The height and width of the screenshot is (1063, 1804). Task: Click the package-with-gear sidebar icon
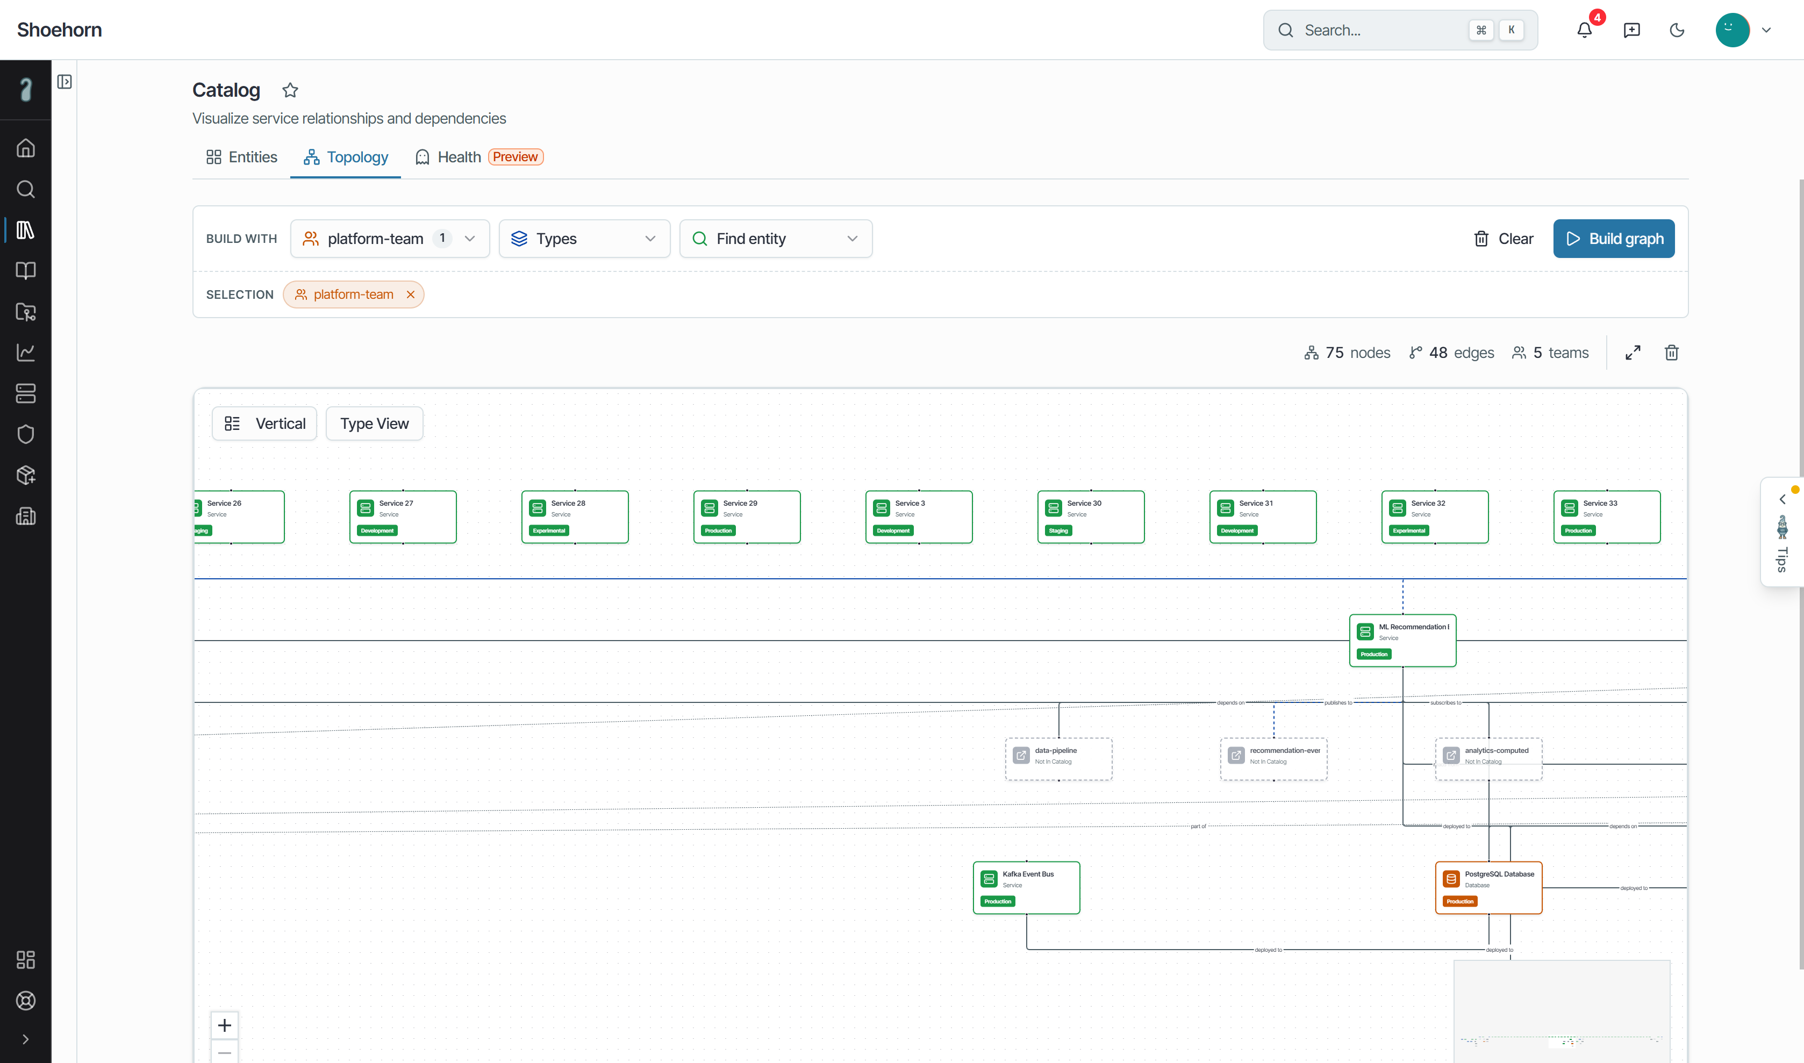tap(26, 475)
